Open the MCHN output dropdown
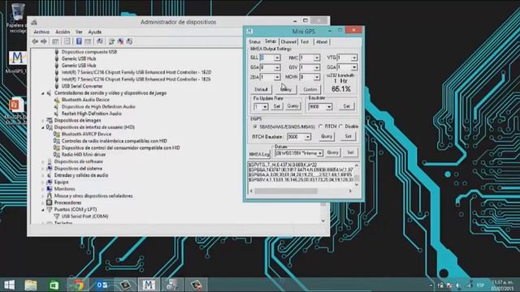 pyautogui.click(x=317, y=77)
